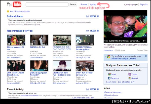Click the Gmail icon
Viewport: 151px width, 104px height.
coord(109,74)
